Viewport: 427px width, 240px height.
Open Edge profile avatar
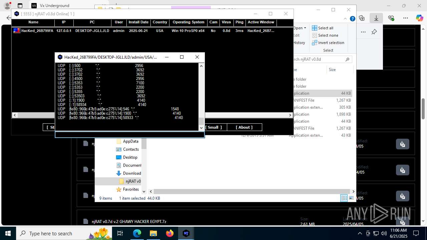[7, 5]
